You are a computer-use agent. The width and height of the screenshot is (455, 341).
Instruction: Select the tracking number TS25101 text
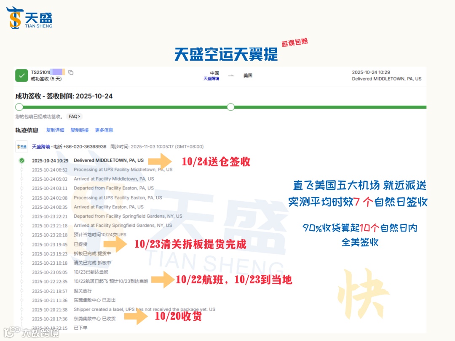[x=40, y=72]
